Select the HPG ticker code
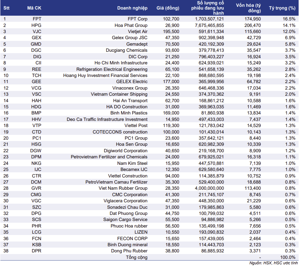This screenshot has width=300, height=266. (x=36, y=25)
